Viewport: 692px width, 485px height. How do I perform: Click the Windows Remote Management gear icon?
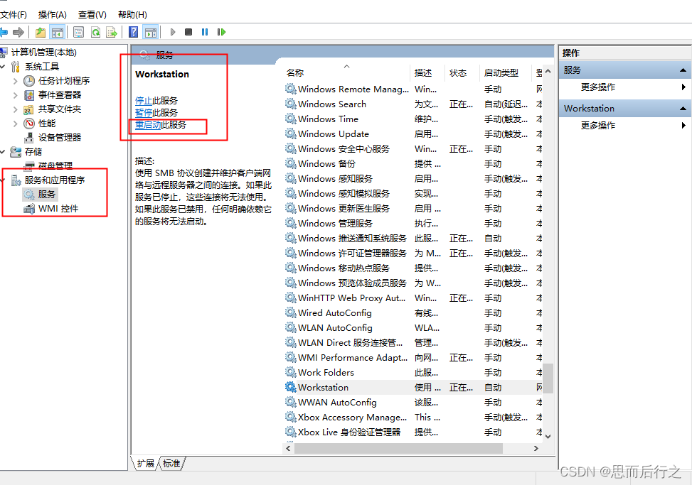pyautogui.click(x=290, y=89)
